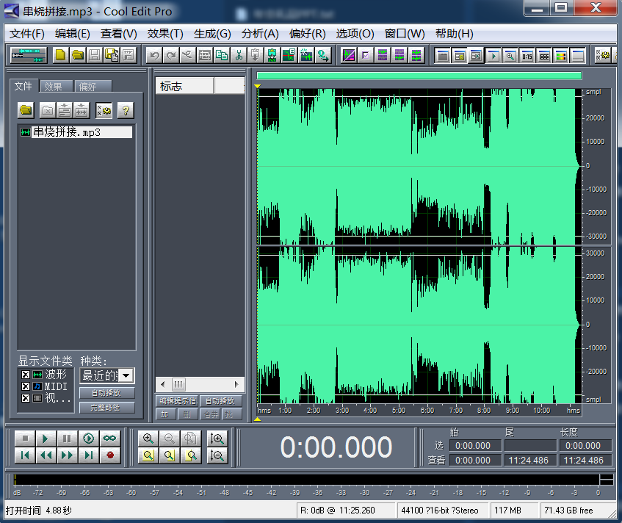Uncheck the 视... video file type checkbox
This screenshot has height=523, width=622.
[26, 398]
